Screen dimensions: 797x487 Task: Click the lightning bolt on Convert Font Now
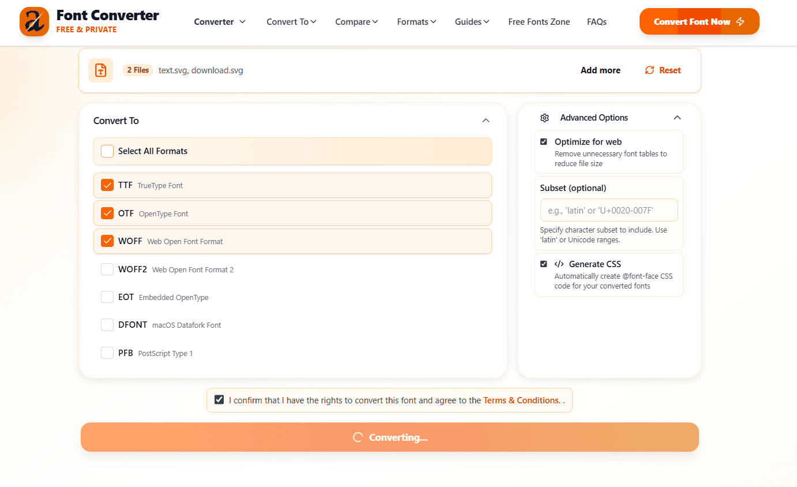click(740, 21)
